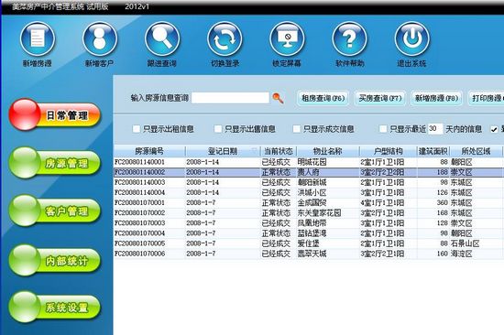Select the 租房查询(F6) button
Viewport: 504px width, 335px height.
tap(323, 98)
